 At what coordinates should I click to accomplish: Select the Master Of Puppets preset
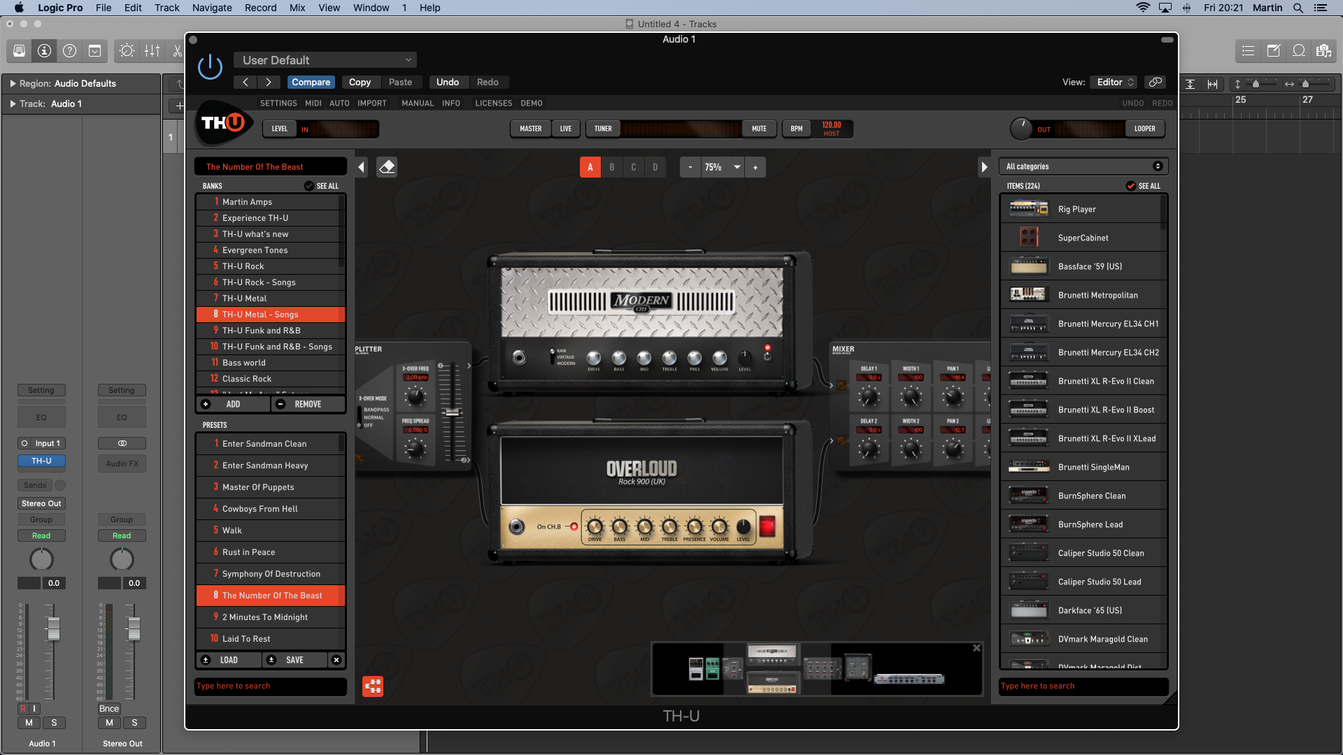(271, 487)
